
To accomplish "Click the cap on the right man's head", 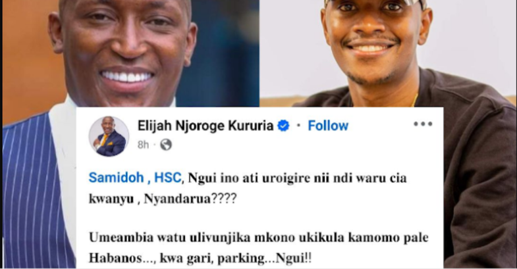I will click(x=375, y=3).
